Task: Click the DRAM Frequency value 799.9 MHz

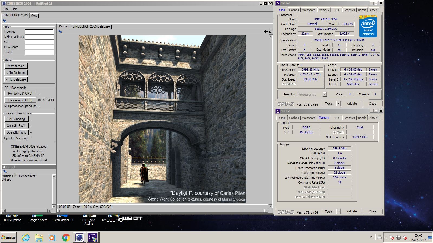Action: 340,148
